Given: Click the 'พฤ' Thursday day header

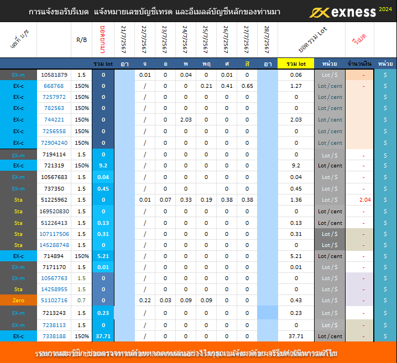Looking at the screenshot, I should click(x=206, y=64).
